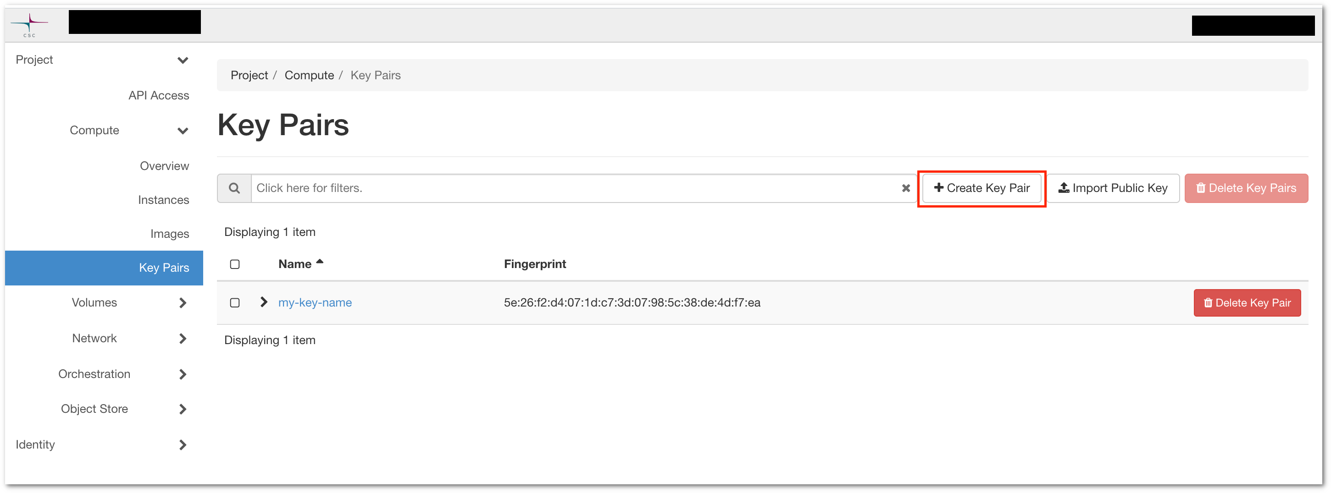Viewport: 1331px width, 493px height.
Task: Click the Name column sort arrow
Action: [320, 262]
